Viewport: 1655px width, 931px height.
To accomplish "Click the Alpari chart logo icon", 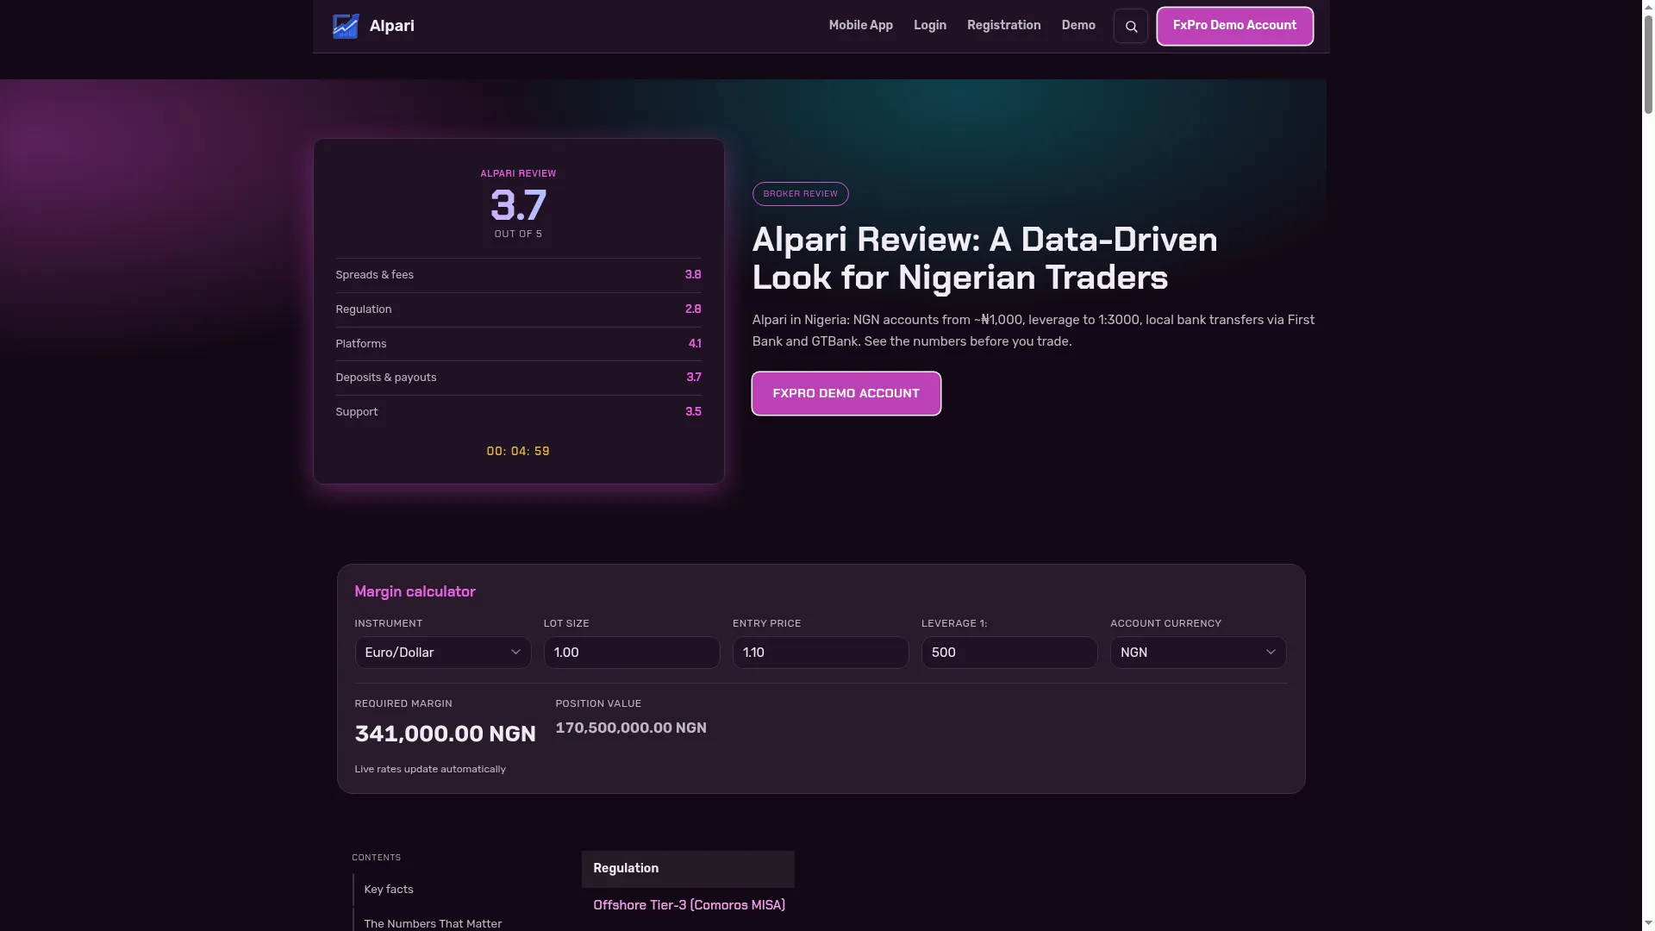I will (x=346, y=26).
